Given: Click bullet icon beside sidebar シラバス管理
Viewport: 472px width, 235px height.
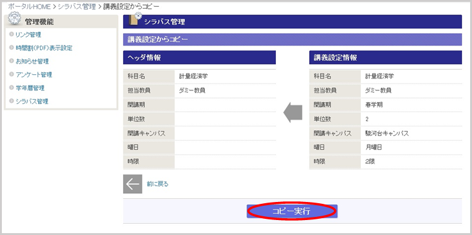Looking at the screenshot, I should click(x=11, y=101).
